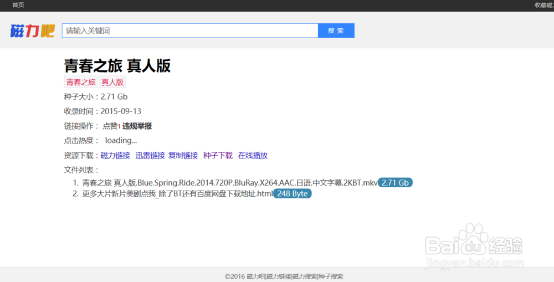Image resolution: width=554 pixels, height=282 pixels.
Task: Click the 更多大片新片美剧点我 html file entry
Action: click(177, 194)
